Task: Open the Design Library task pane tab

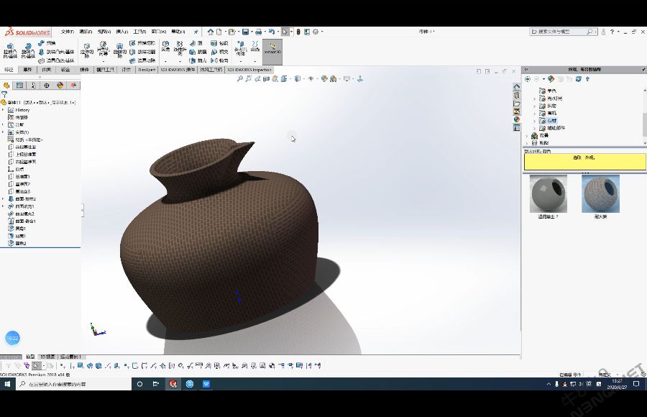Action: point(517,96)
